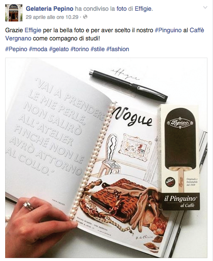Follow the #torino hashtag
213x261 pixels.
(80, 49)
